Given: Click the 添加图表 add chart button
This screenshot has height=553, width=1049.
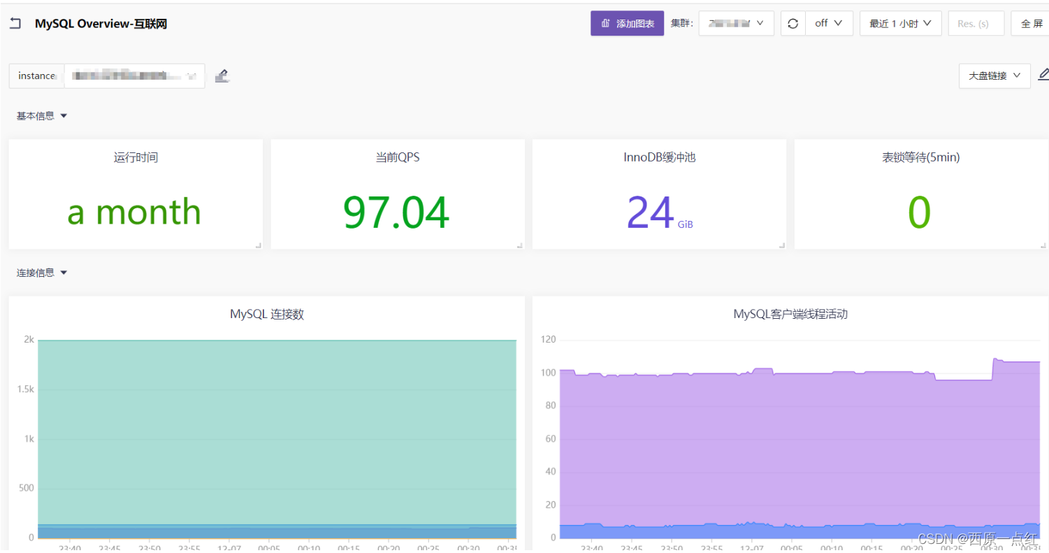Looking at the screenshot, I should click(627, 23).
